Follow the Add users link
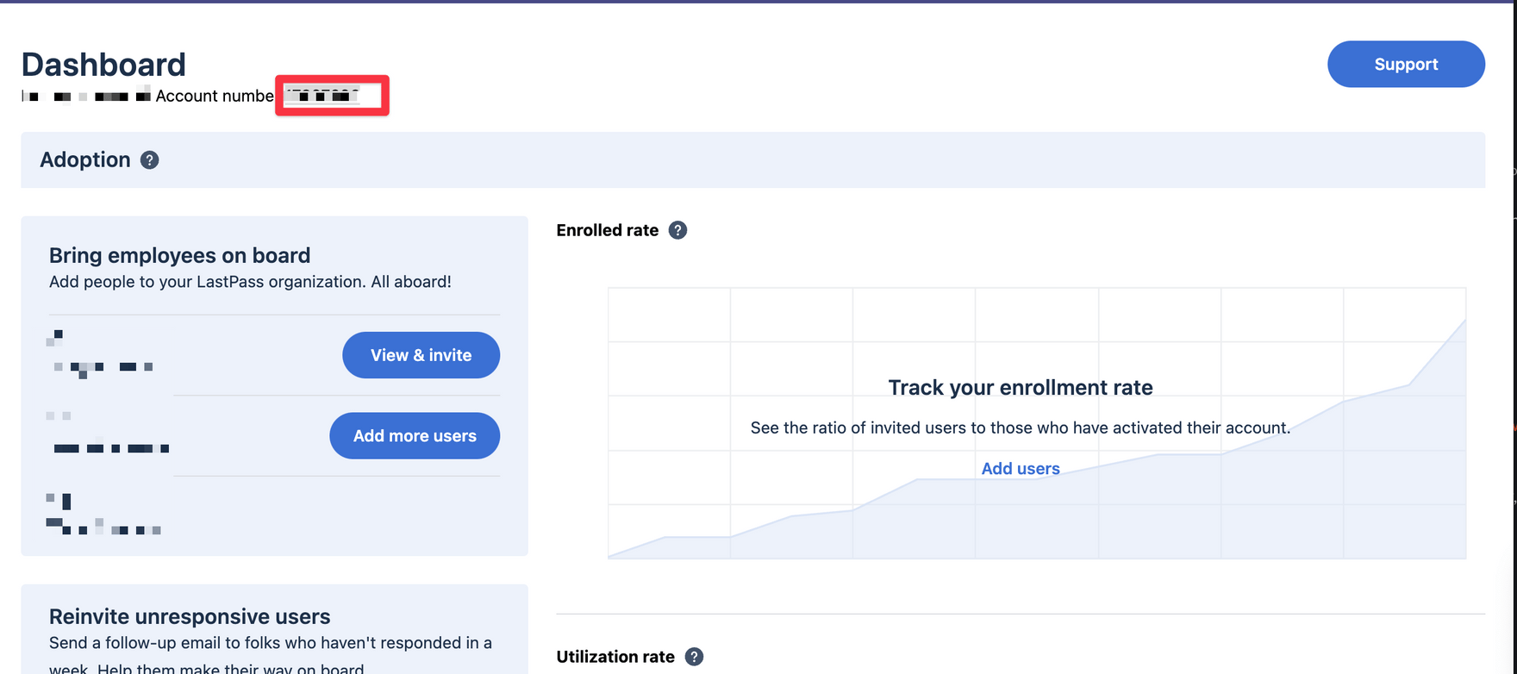The width and height of the screenshot is (1517, 674). tap(1021, 469)
